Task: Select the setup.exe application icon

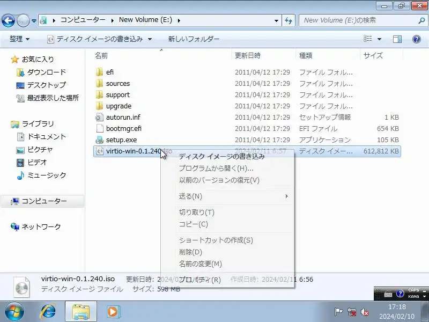Action: [100, 140]
